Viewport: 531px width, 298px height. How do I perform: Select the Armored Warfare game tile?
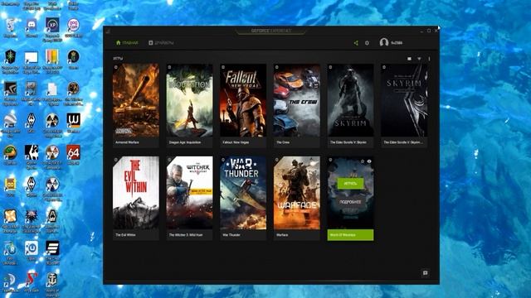click(136, 105)
